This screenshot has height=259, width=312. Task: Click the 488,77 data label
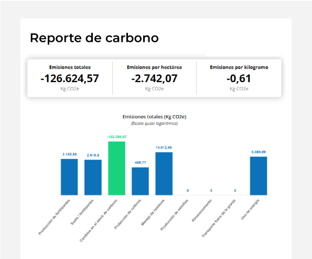coord(141,163)
